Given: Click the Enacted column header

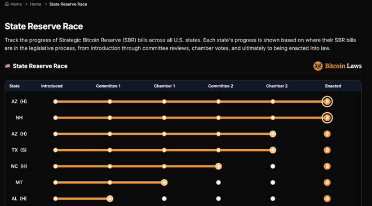Looking at the screenshot, I should coord(333,86).
